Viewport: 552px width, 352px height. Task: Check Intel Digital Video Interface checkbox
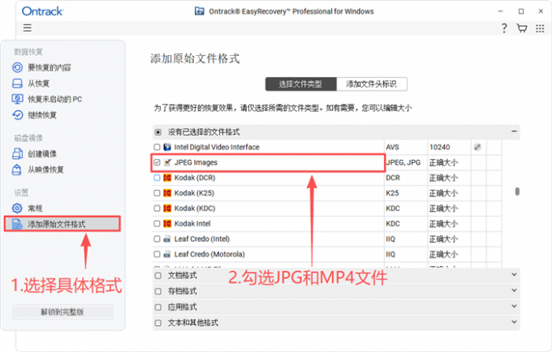pos(157,147)
